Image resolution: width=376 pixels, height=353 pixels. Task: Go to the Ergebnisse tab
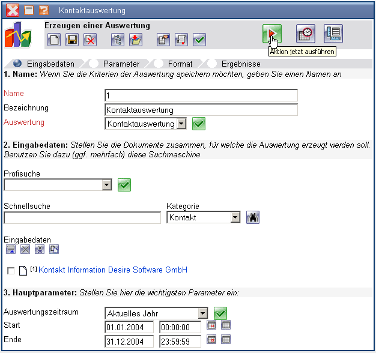[x=240, y=64]
